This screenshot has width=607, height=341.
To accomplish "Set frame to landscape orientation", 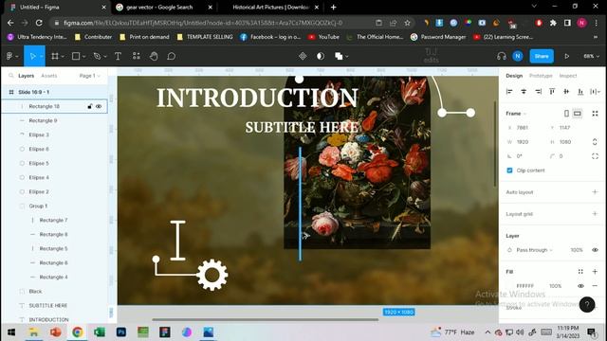I will pyautogui.click(x=578, y=114).
